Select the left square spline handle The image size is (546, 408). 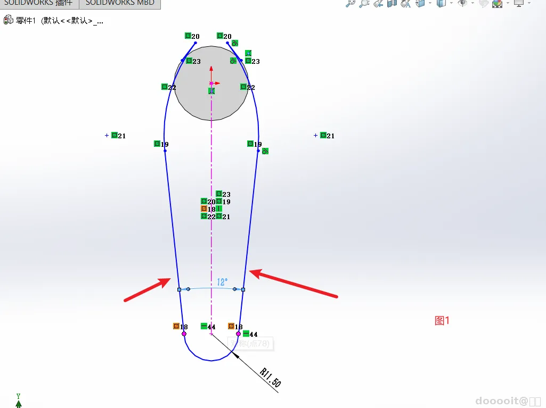click(180, 289)
